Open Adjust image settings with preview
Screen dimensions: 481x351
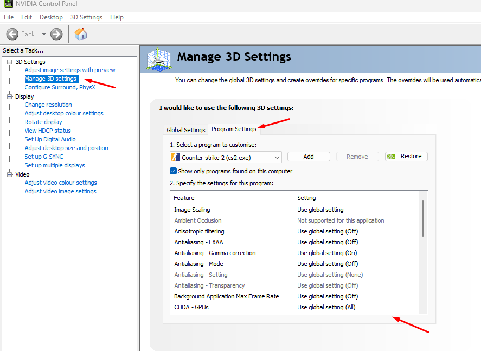click(70, 70)
